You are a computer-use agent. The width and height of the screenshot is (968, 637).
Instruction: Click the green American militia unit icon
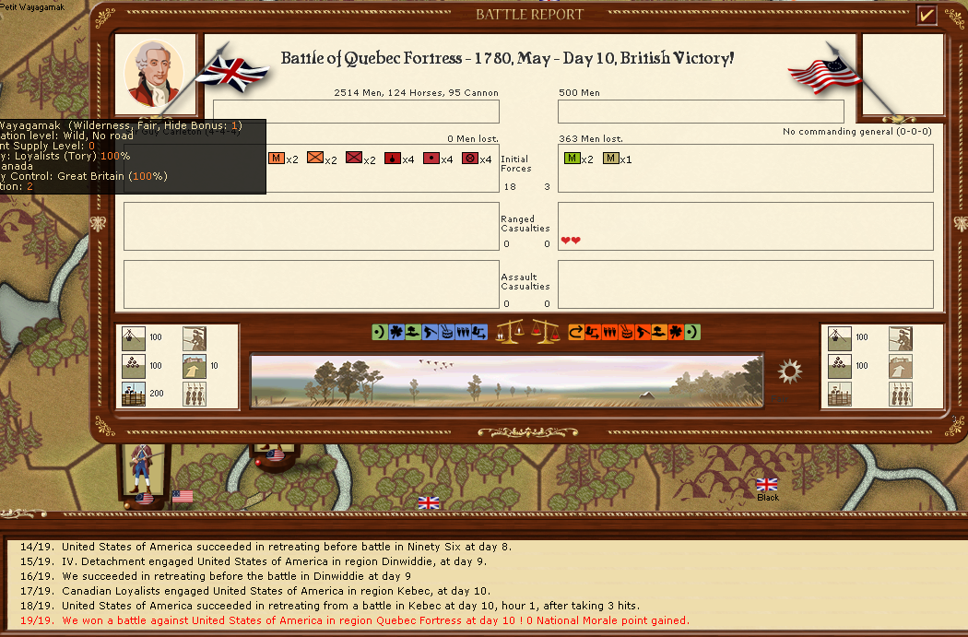click(x=572, y=159)
